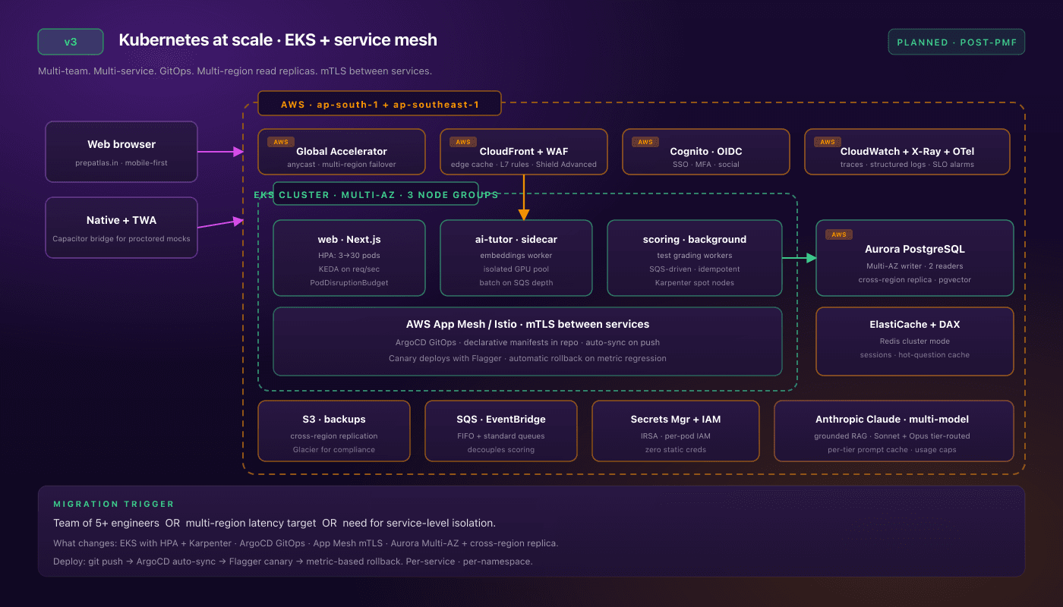The image size is (1063, 607).
Task: Click the MIGRATION TRIGGER heading
Action: pos(114,504)
